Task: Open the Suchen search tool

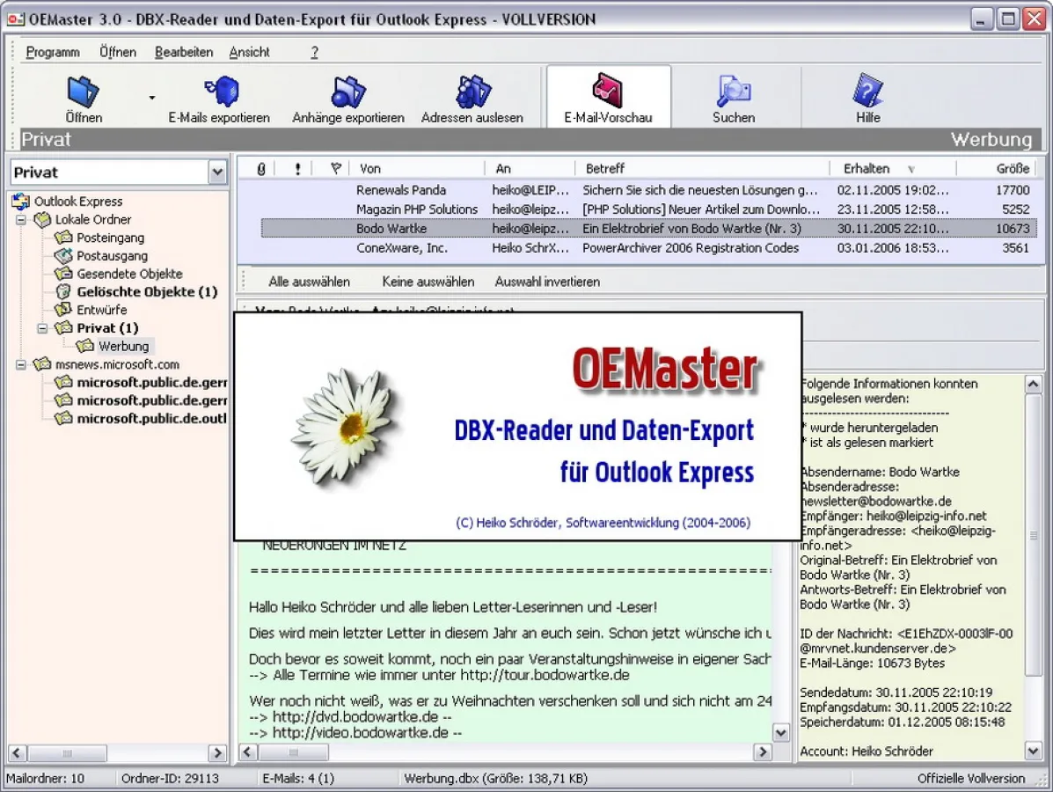Action: [x=733, y=92]
